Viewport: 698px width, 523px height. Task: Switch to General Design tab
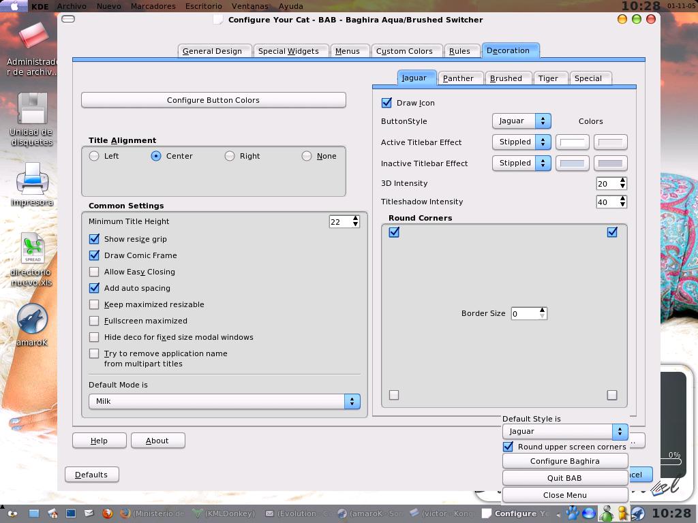click(x=215, y=51)
